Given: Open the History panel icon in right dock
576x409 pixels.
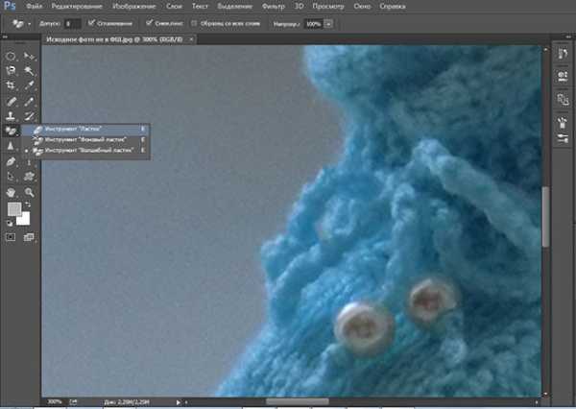Looking at the screenshot, I should pos(563,54).
